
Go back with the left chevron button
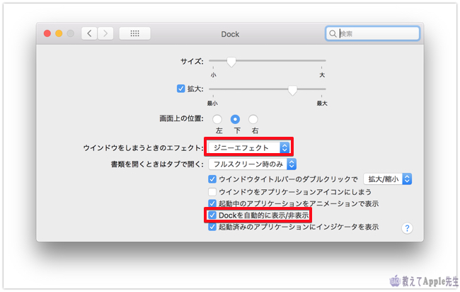(x=89, y=33)
